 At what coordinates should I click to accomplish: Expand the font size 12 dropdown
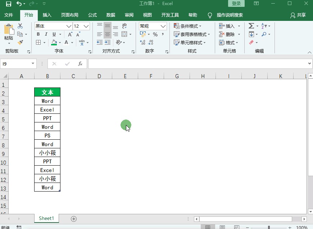click(x=86, y=26)
